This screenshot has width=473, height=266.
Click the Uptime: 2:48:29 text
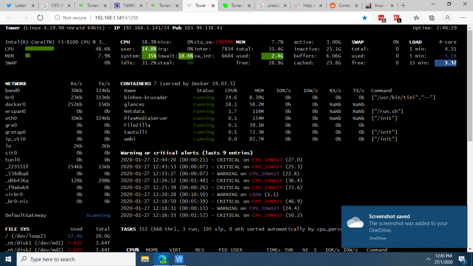pyautogui.click(x=435, y=28)
